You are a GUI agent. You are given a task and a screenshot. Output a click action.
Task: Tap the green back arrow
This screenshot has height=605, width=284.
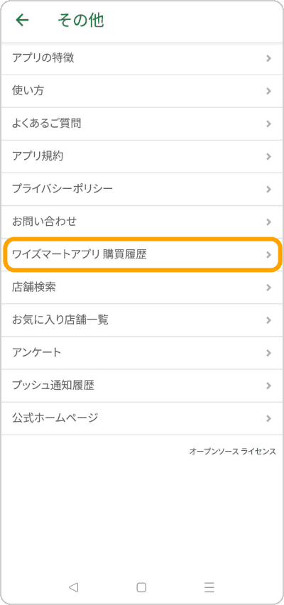22,20
